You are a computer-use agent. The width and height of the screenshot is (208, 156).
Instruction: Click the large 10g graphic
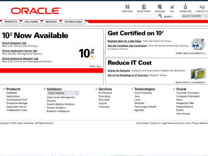pos(87,53)
